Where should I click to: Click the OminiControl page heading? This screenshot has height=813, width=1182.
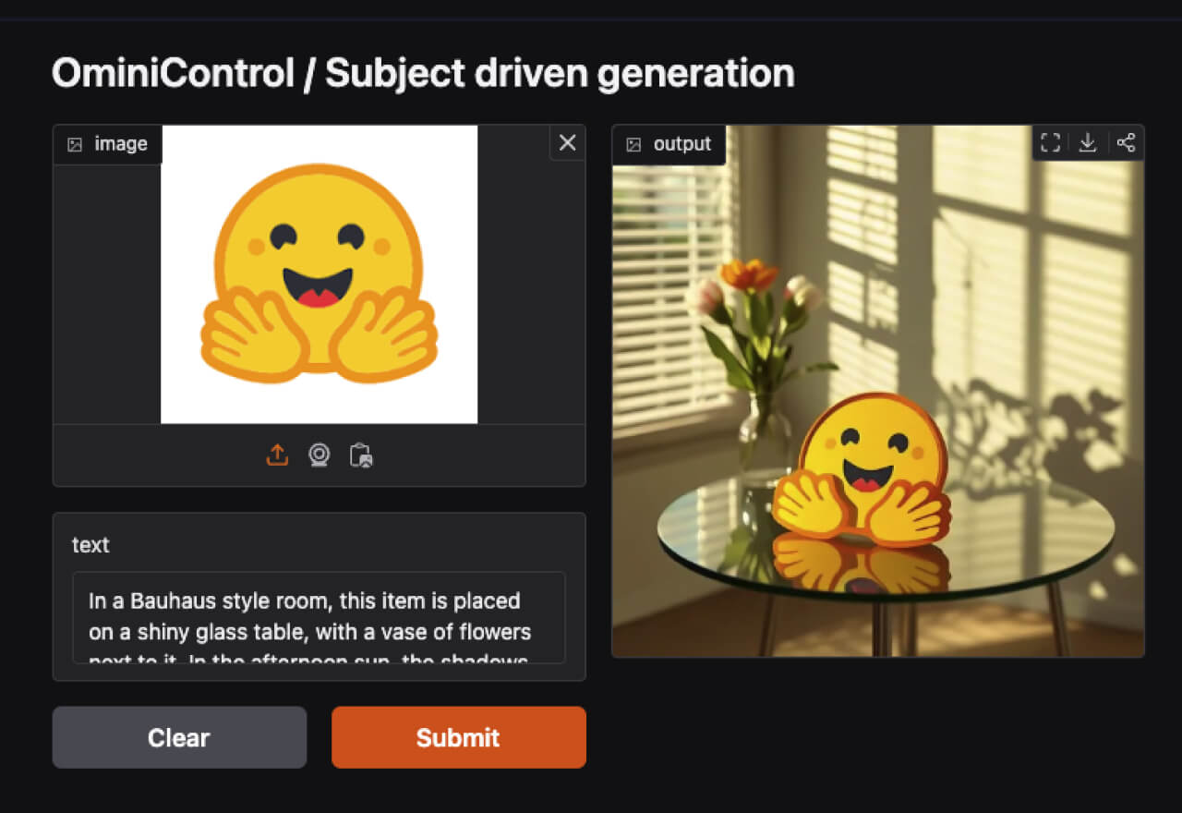[x=423, y=73]
